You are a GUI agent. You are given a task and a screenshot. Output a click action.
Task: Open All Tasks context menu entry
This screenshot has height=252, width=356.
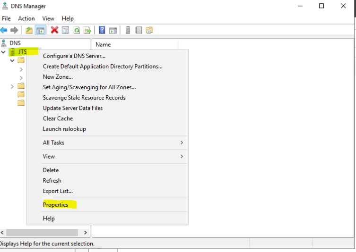(x=107, y=143)
